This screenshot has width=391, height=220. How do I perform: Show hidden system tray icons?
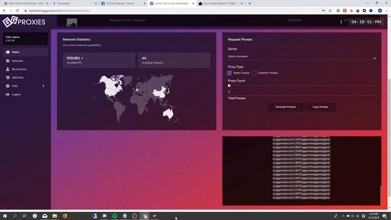point(343,216)
